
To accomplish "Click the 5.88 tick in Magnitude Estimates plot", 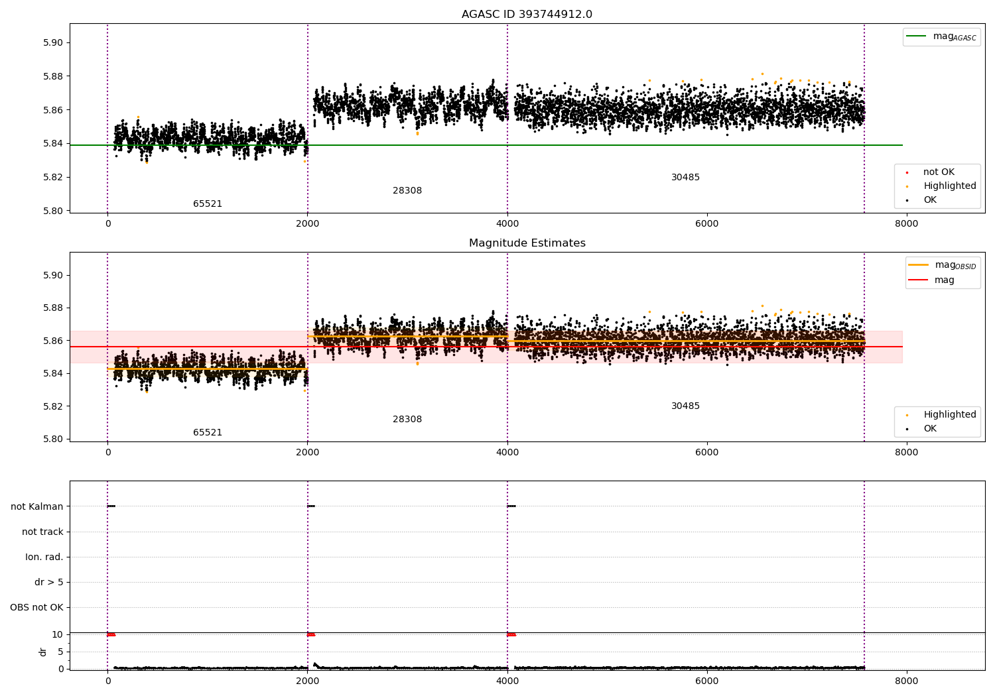I will [x=52, y=308].
